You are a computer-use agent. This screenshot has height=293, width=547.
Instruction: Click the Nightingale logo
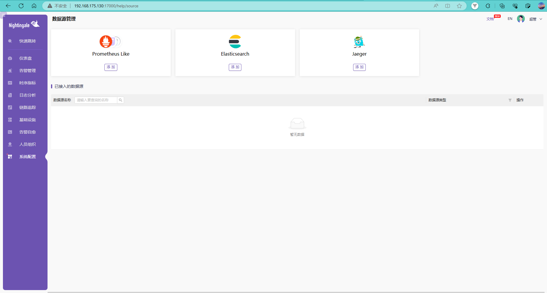point(24,25)
